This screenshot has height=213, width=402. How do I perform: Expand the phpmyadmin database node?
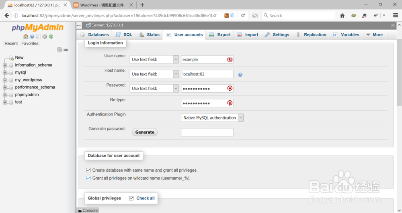pyautogui.click(x=5, y=95)
